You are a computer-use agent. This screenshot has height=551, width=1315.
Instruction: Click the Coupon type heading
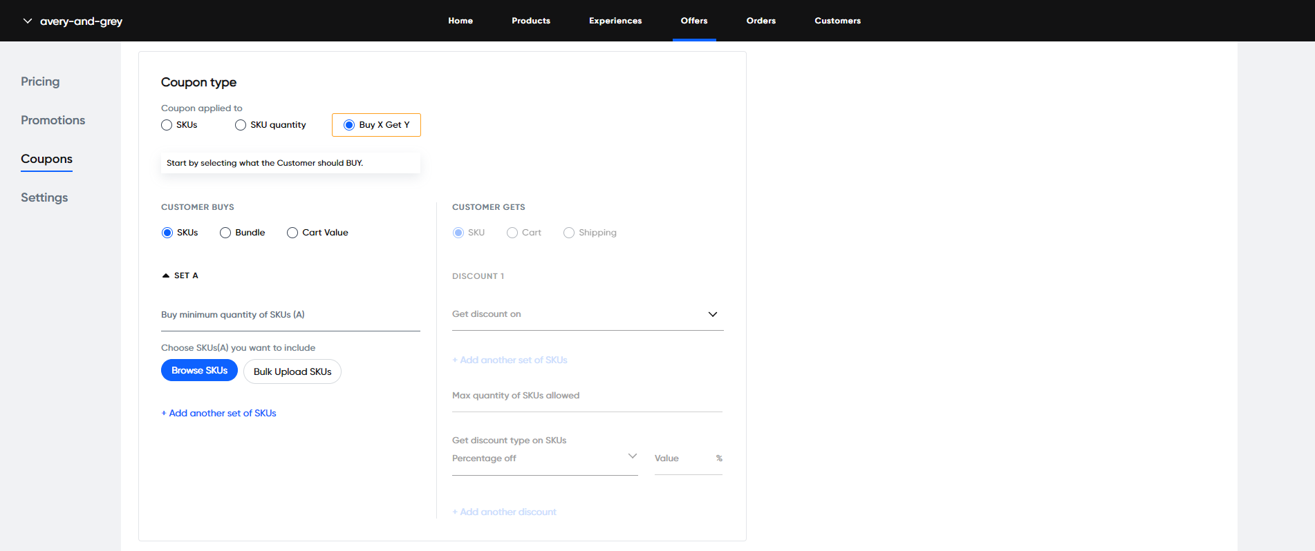198,82
